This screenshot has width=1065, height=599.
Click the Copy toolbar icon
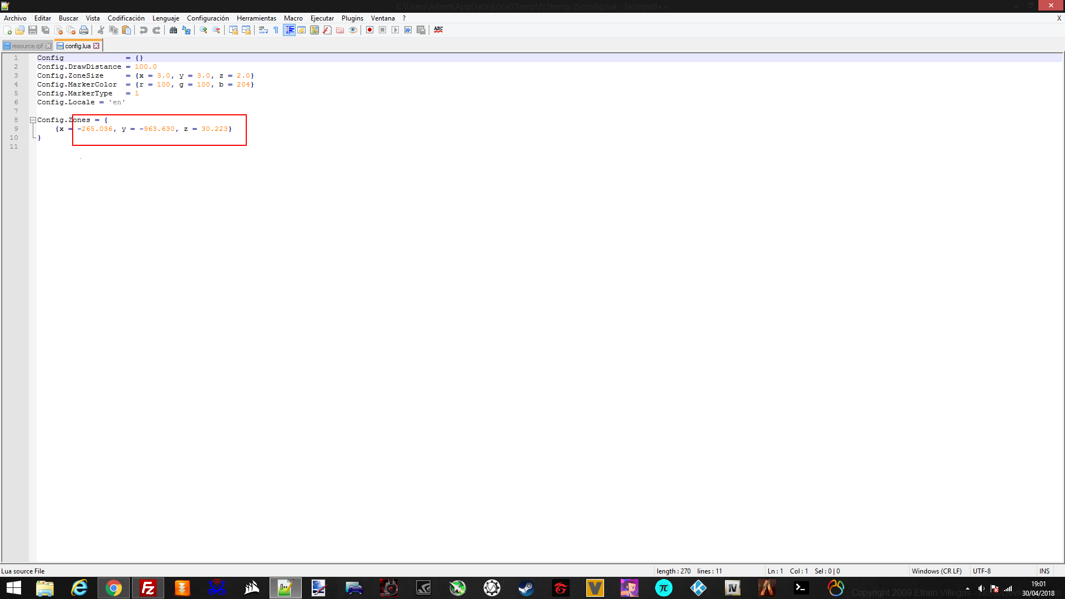pyautogui.click(x=114, y=30)
